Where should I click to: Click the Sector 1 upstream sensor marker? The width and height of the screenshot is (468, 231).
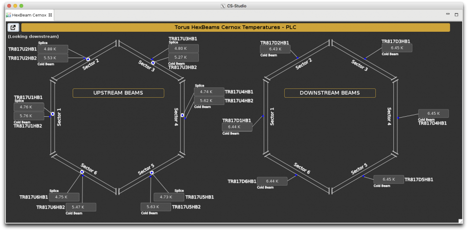coord(52,114)
